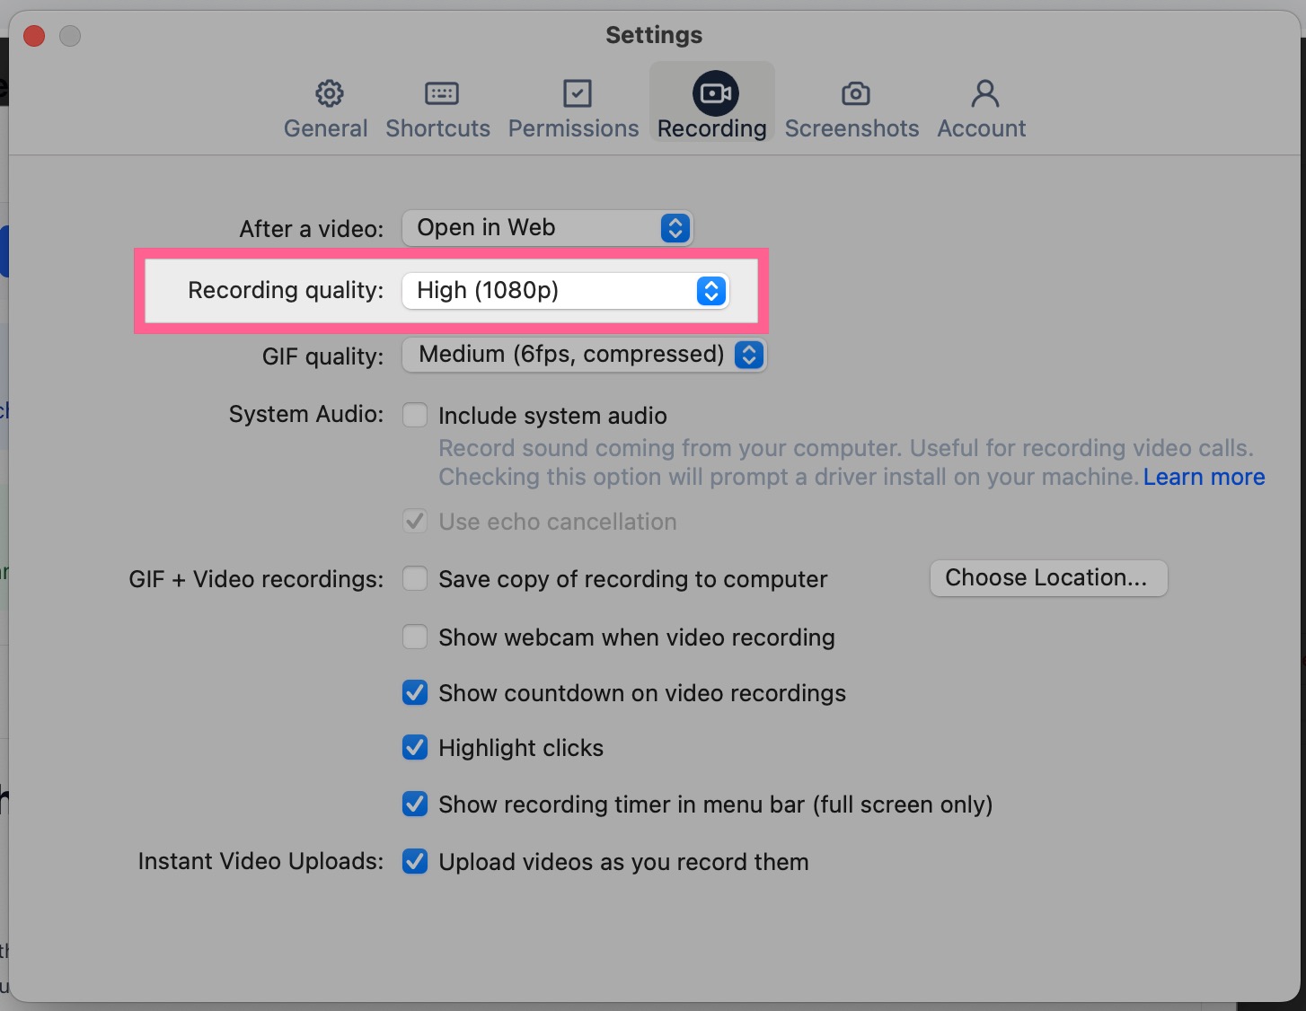Enable Show webcam when video recording
The image size is (1306, 1011).
[x=415, y=637]
